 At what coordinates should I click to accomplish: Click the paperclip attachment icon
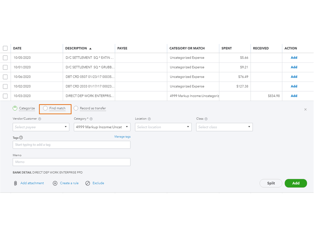coord(15,183)
